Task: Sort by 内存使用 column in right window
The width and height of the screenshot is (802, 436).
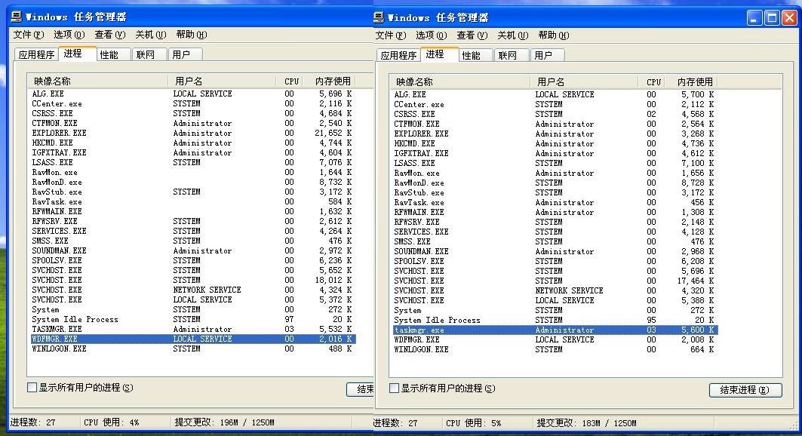Action: click(x=691, y=81)
